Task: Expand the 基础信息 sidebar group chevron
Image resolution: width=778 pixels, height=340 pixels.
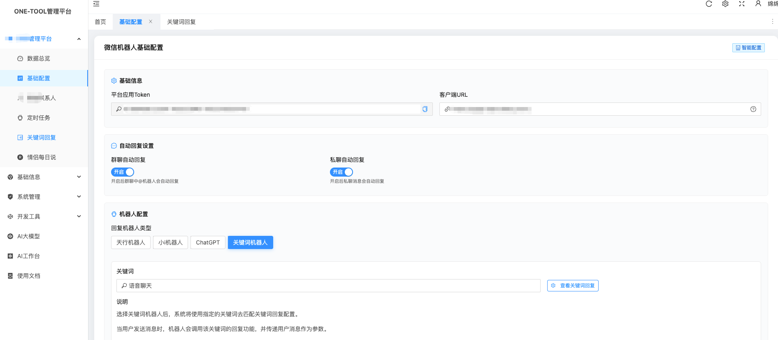Action: tap(79, 177)
